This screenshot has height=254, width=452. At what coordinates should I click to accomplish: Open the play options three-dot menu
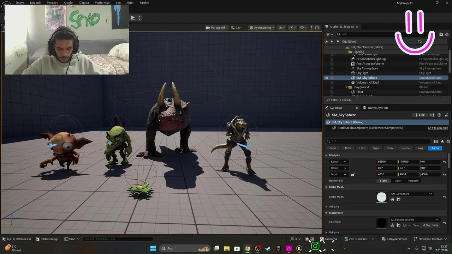pos(139,18)
